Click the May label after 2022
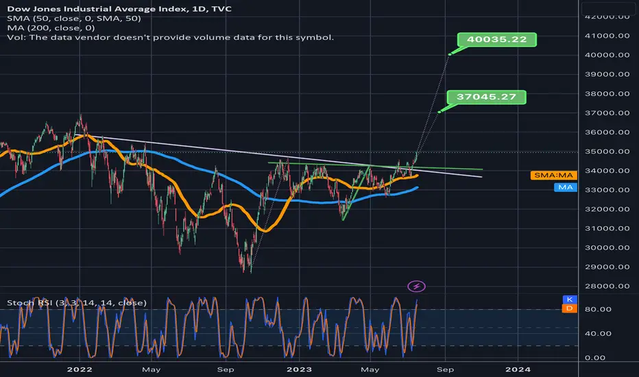Screen dimensions: 639x377 point(152,369)
